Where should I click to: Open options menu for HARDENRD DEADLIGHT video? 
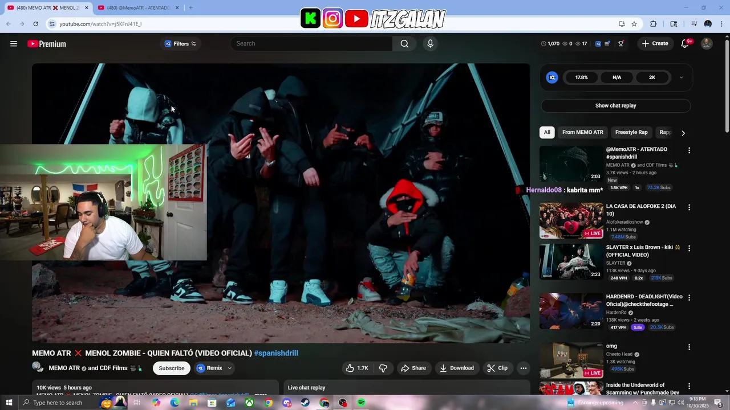tap(689, 297)
